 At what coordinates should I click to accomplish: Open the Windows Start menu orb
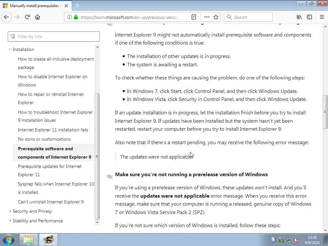click(x=9, y=240)
